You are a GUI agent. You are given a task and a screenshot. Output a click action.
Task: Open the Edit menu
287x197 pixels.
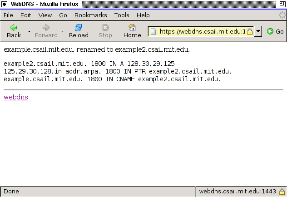click(x=25, y=15)
